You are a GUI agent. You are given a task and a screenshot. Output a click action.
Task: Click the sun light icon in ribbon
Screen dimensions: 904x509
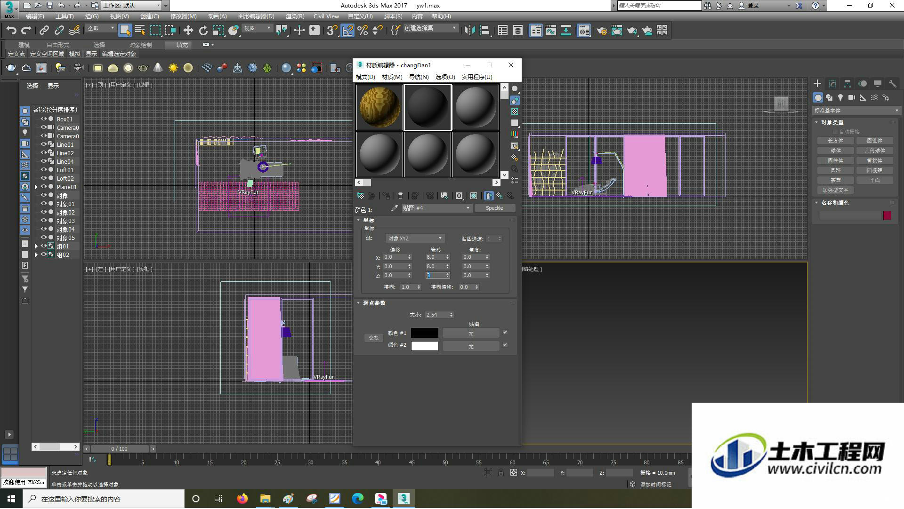(x=173, y=68)
